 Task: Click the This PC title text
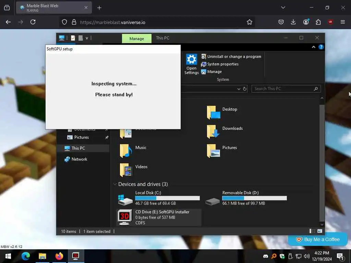coord(163,38)
